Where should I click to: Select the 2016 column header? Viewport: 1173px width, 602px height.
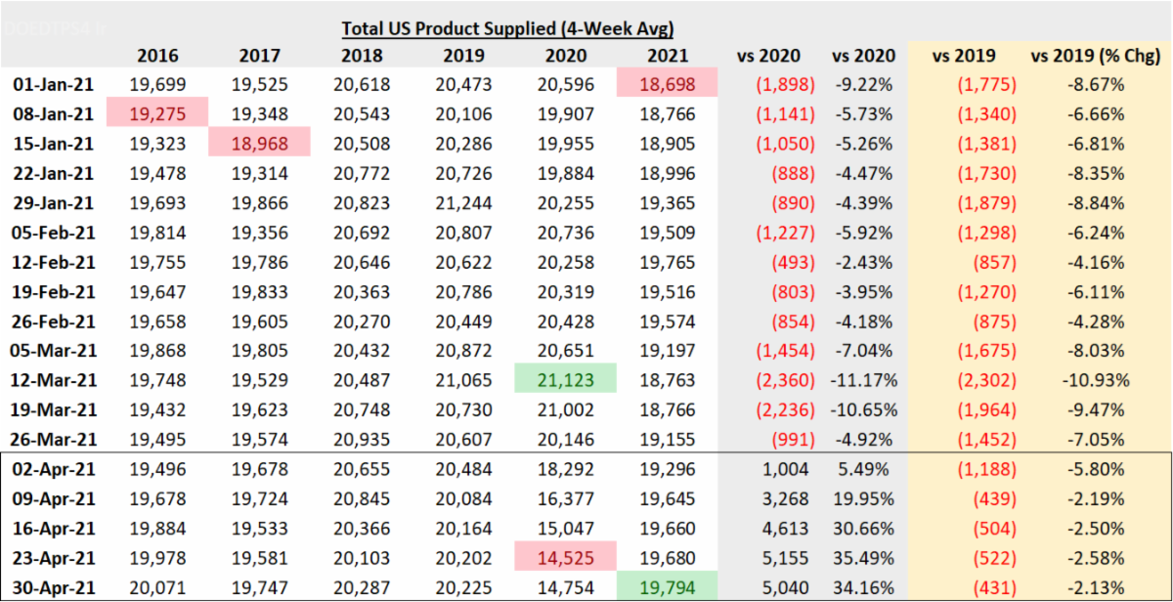[157, 56]
